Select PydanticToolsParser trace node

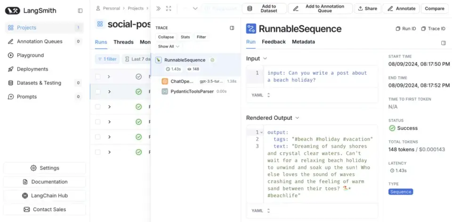(x=194, y=92)
